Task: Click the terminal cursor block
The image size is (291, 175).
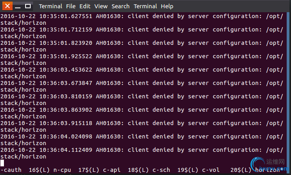Action: (x=2, y=163)
